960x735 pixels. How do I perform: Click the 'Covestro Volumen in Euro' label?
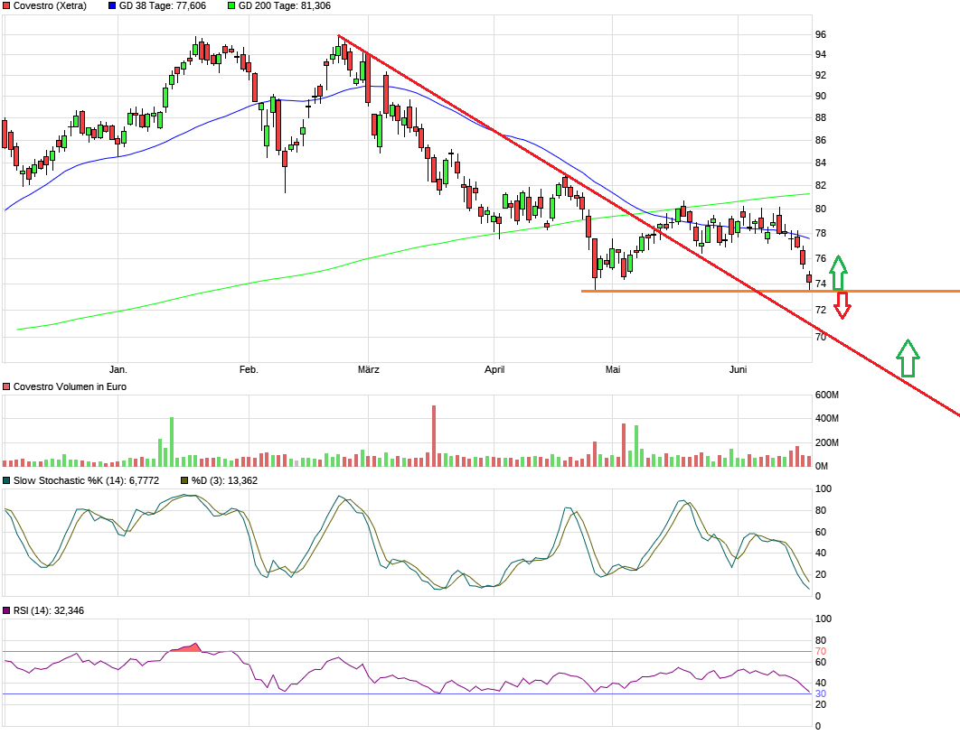[x=70, y=386]
